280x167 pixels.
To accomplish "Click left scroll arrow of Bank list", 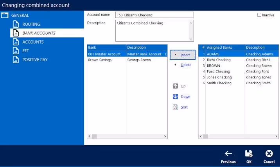I will [90, 137].
